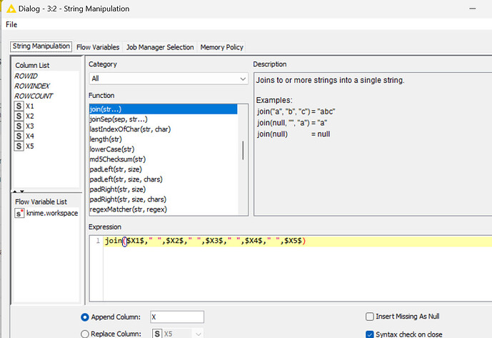Select ROWINDEX in the Column List
This screenshot has height=338, width=492.
(32, 86)
